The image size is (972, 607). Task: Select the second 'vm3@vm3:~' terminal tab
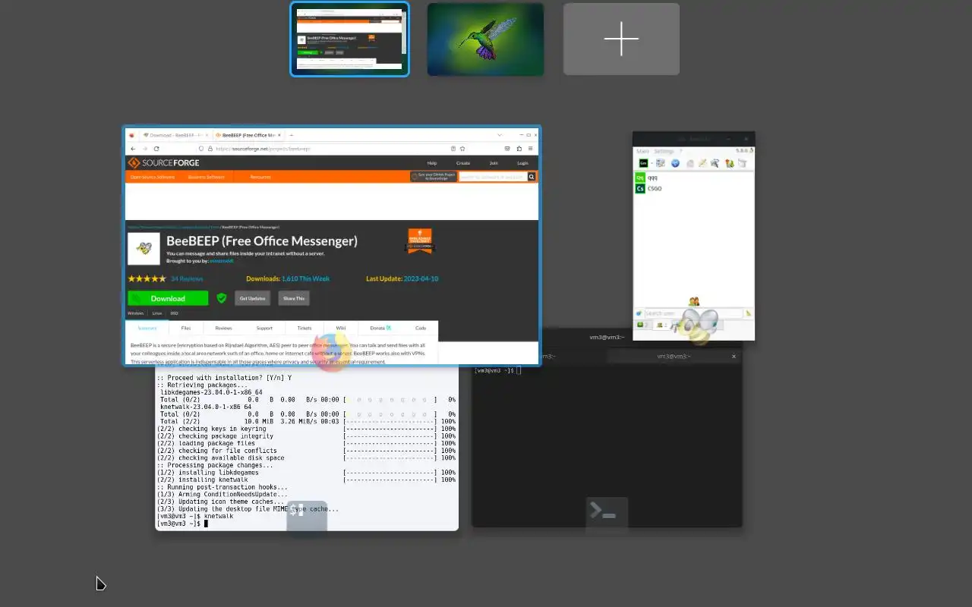tap(674, 356)
